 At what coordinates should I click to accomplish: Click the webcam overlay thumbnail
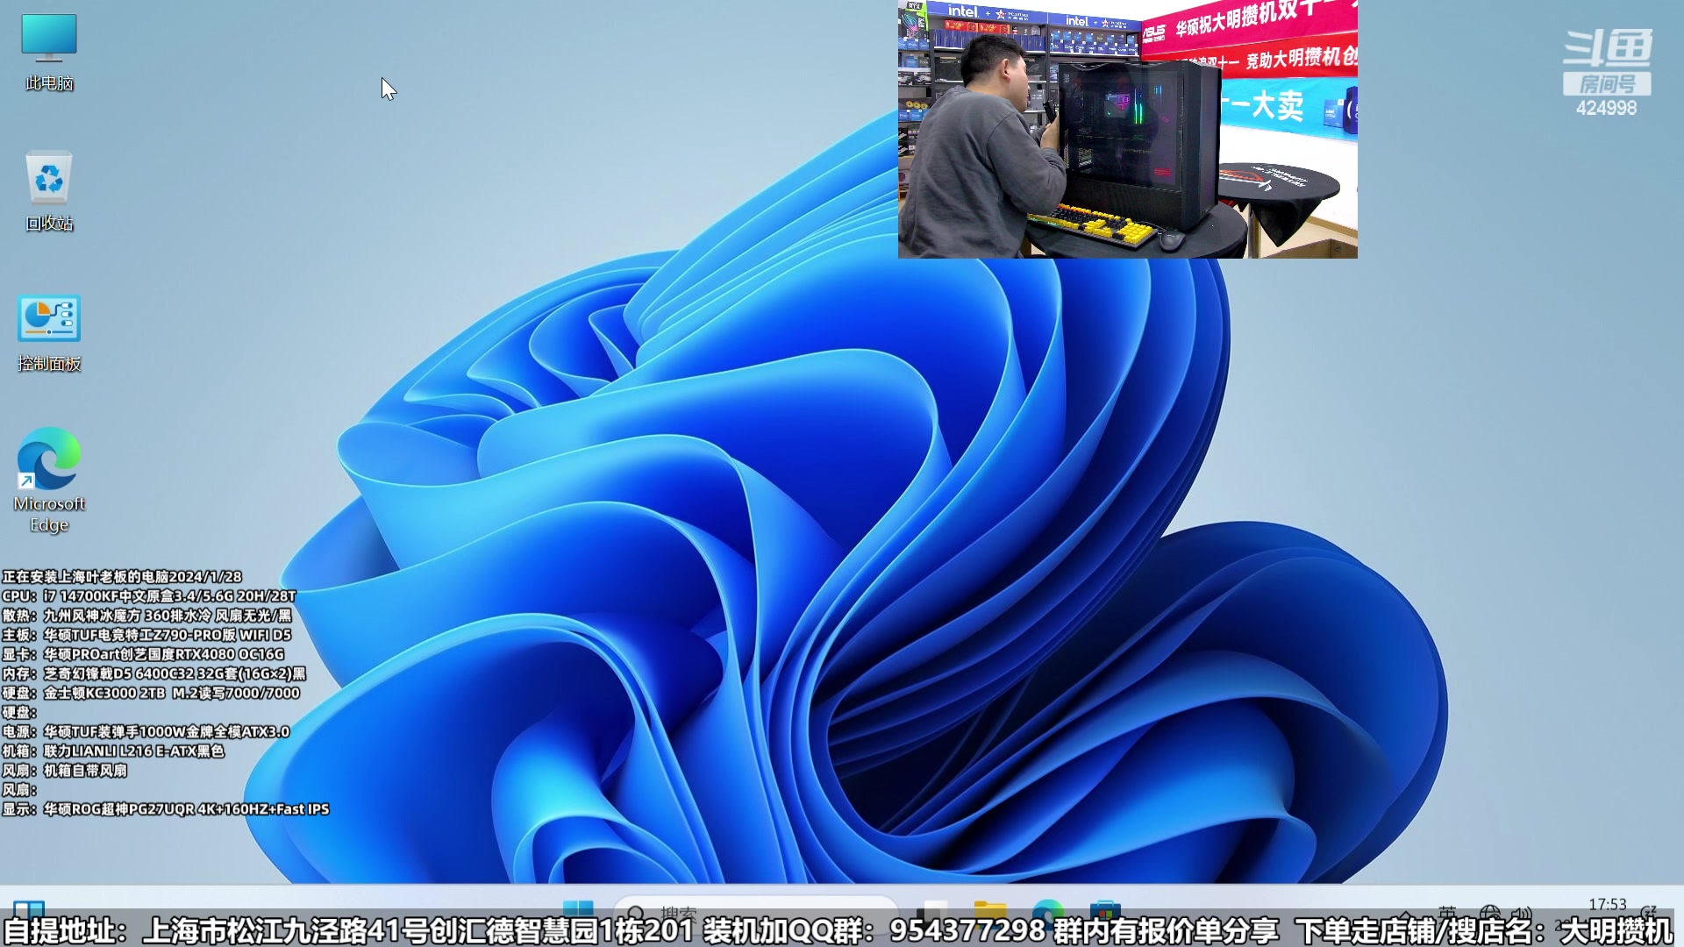1127,129
